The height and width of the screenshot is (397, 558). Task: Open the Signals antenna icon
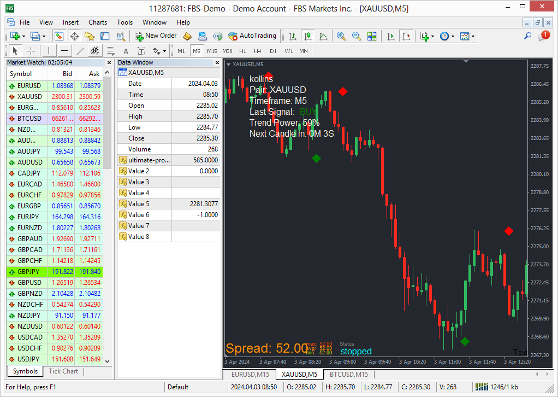click(x=218, y=36)
